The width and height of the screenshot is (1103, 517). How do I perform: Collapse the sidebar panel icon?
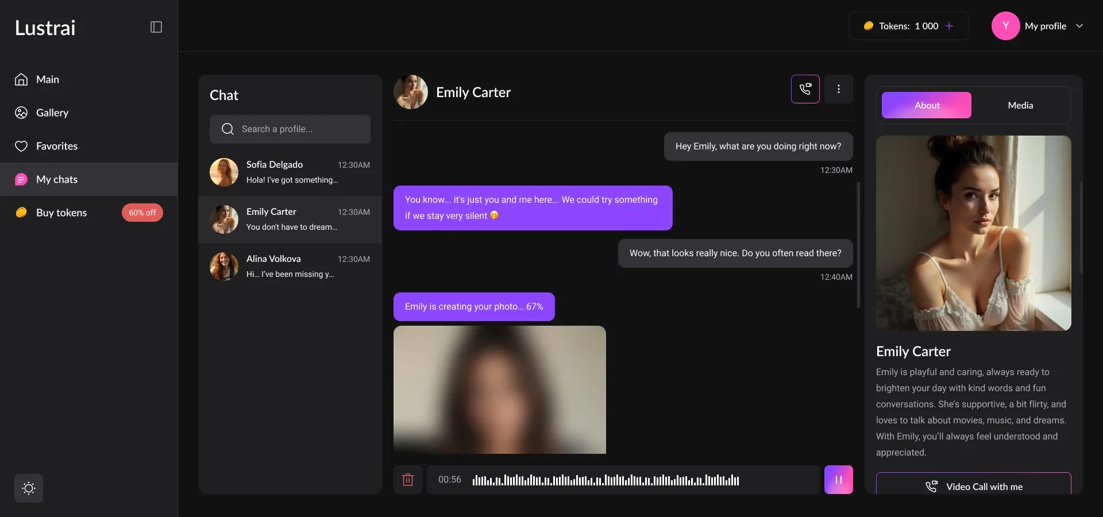click(x=156, y=27)
